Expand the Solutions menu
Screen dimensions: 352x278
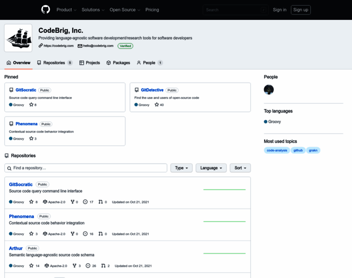pos(93,10)
